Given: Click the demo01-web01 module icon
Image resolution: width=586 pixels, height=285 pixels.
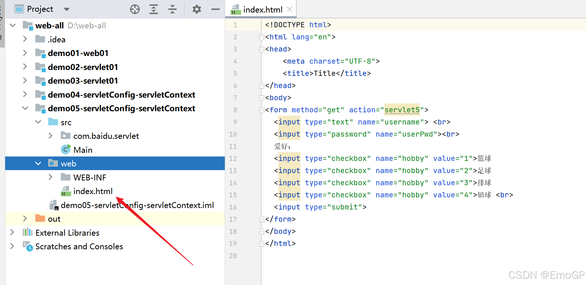Looking at the screenshot, I should pos(41,53).
